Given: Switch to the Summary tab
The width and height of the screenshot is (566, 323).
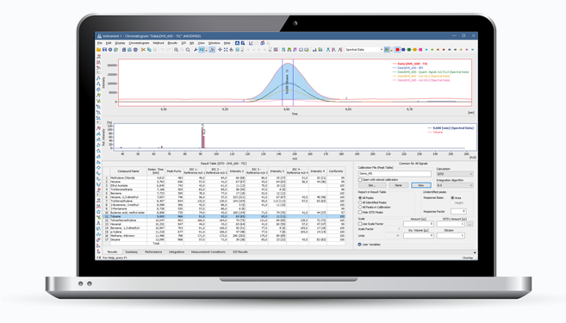Looking at the screenshot, I should click(132, 252).
